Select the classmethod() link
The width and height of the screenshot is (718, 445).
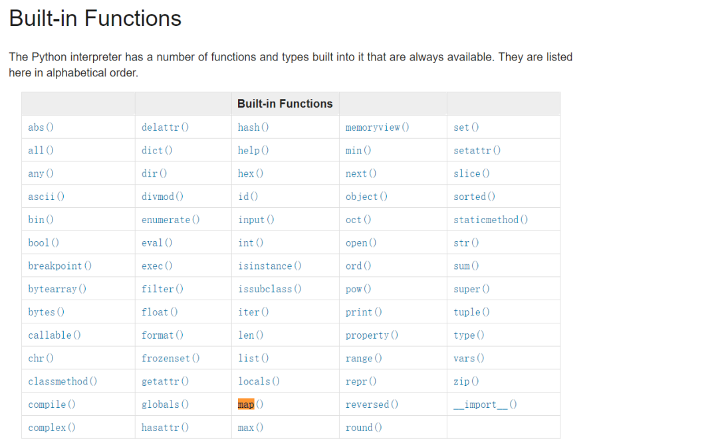coord(62,381)
